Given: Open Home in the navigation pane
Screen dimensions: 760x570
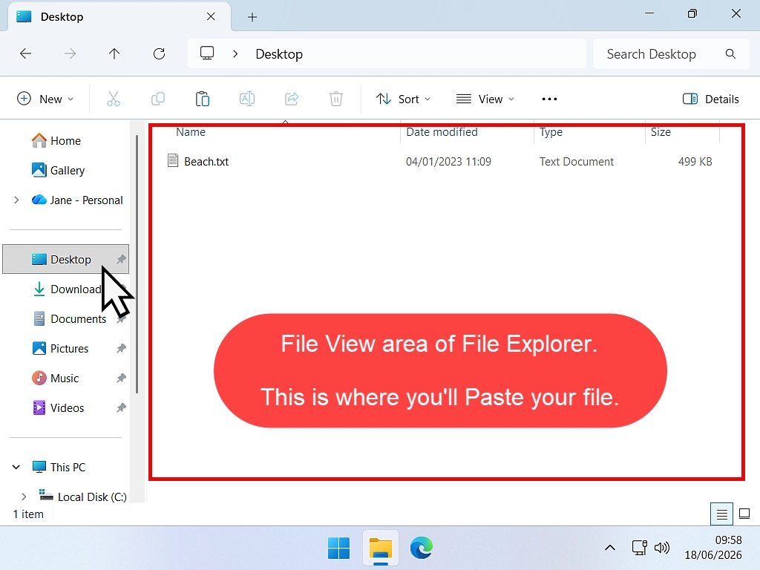Looking at the screenshot, I should 56,140.
